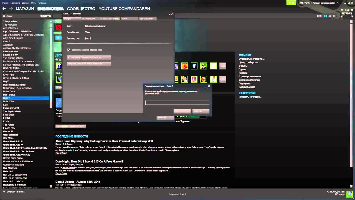Open Подробнее under Three Lane Highway news
Viewport: 355px width, 200px height.
coord(61,153)
